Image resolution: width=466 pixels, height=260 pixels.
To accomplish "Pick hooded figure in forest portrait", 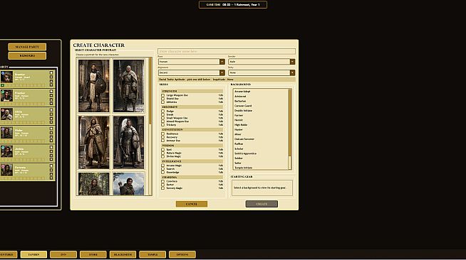I will (93, 183).
